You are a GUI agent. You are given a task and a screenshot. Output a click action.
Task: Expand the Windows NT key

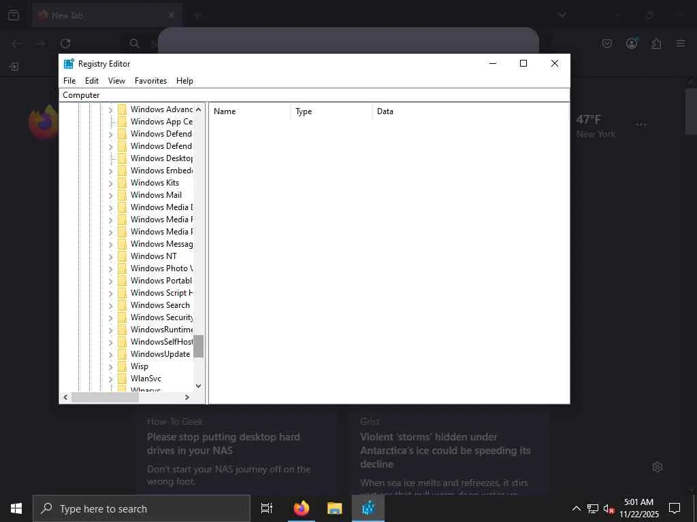pos(111,256)
